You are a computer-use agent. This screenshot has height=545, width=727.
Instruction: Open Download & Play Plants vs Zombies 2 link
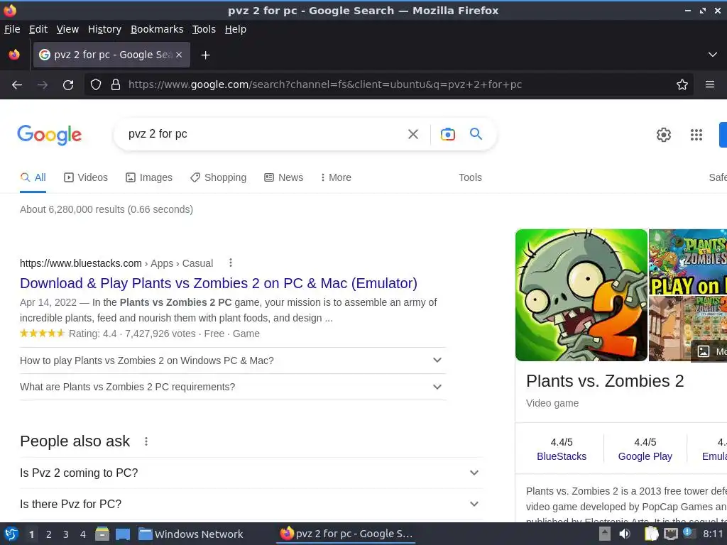[219, 283]
